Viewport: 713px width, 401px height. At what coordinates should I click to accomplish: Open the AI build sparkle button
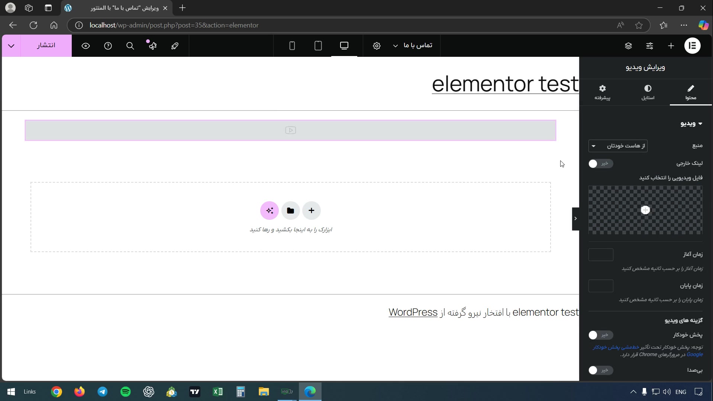270,211
